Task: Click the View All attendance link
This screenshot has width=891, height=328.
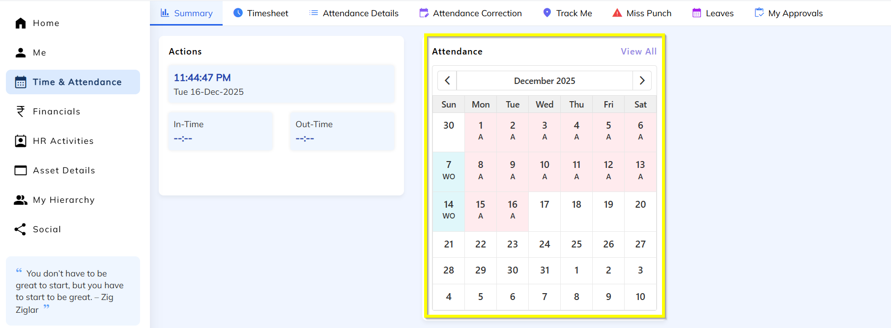Action: (638, 52)
